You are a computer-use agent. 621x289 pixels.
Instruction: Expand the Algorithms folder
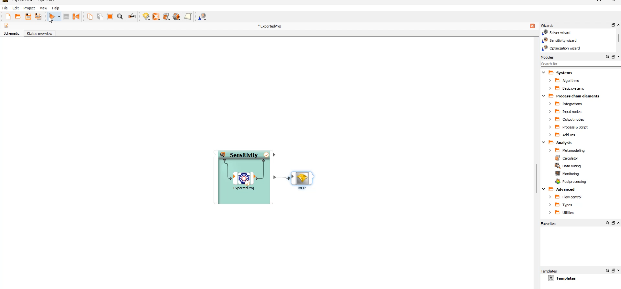coord(550,81)
